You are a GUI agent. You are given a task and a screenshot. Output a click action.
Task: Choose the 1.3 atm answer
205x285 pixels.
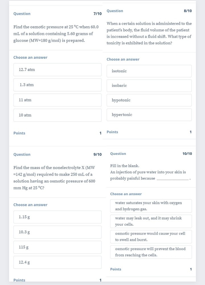[x=57, y=85]
